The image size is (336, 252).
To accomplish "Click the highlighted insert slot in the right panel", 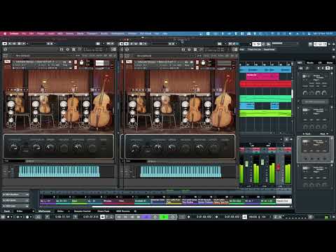I will coord(315,149).
